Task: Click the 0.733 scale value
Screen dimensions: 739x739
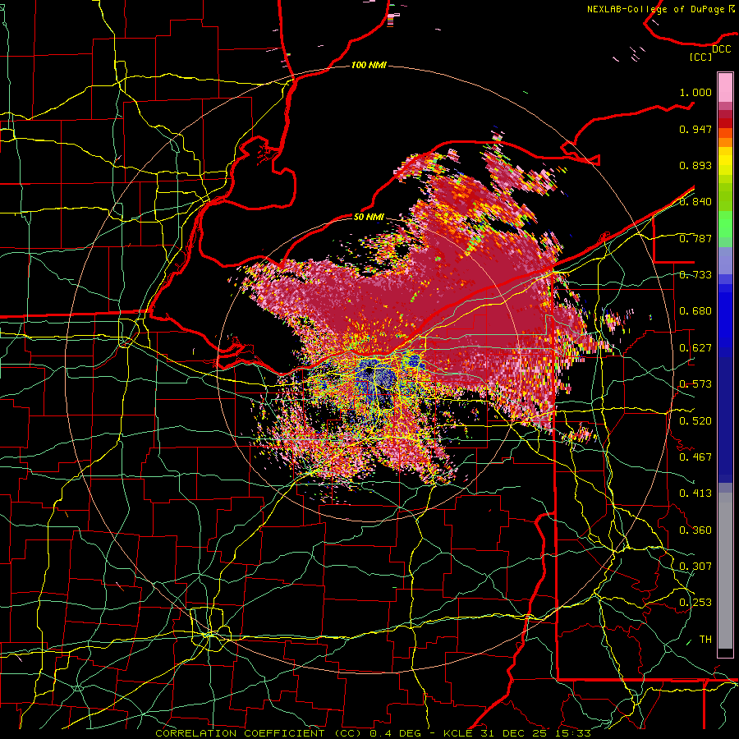Action: (x=695, y=275)
